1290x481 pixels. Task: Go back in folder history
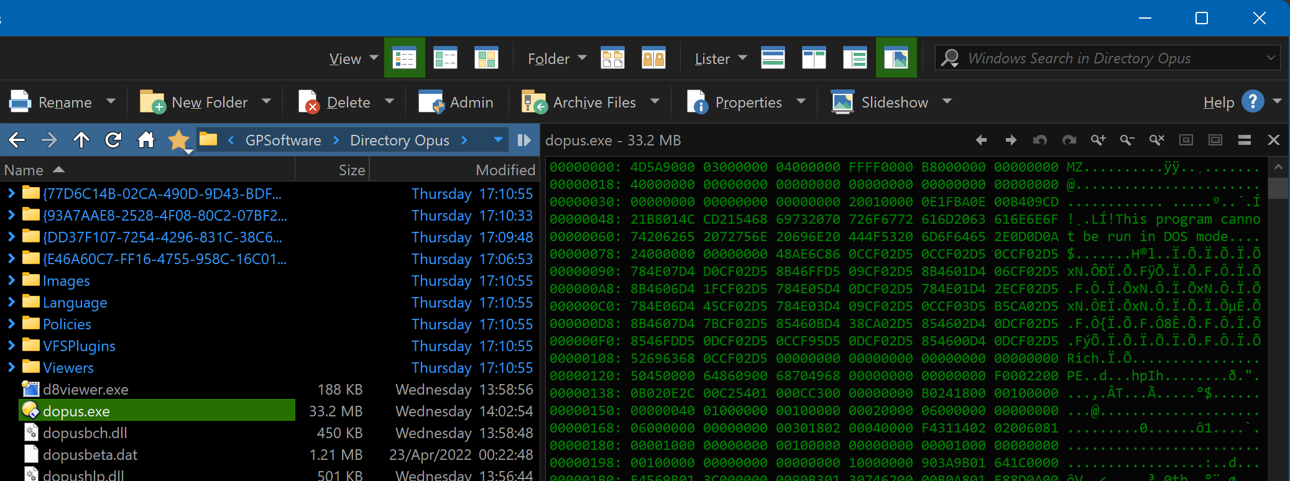(17, 140)
